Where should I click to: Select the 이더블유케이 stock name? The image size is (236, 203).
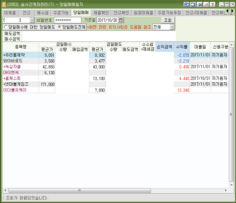point(15,90)
